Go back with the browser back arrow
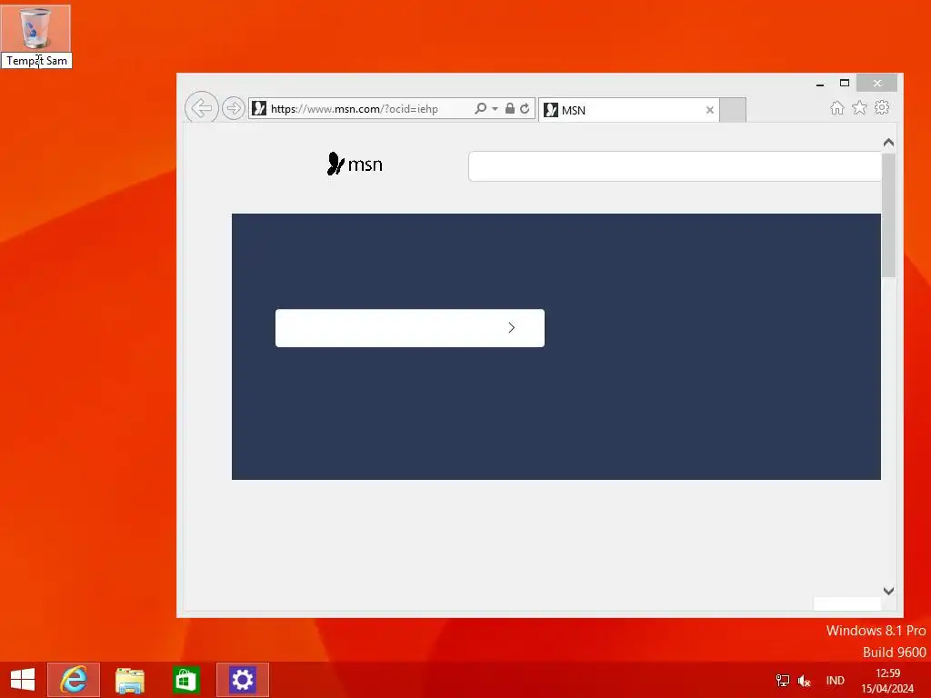Screen dimensions: 931x698 coord(201,109)
